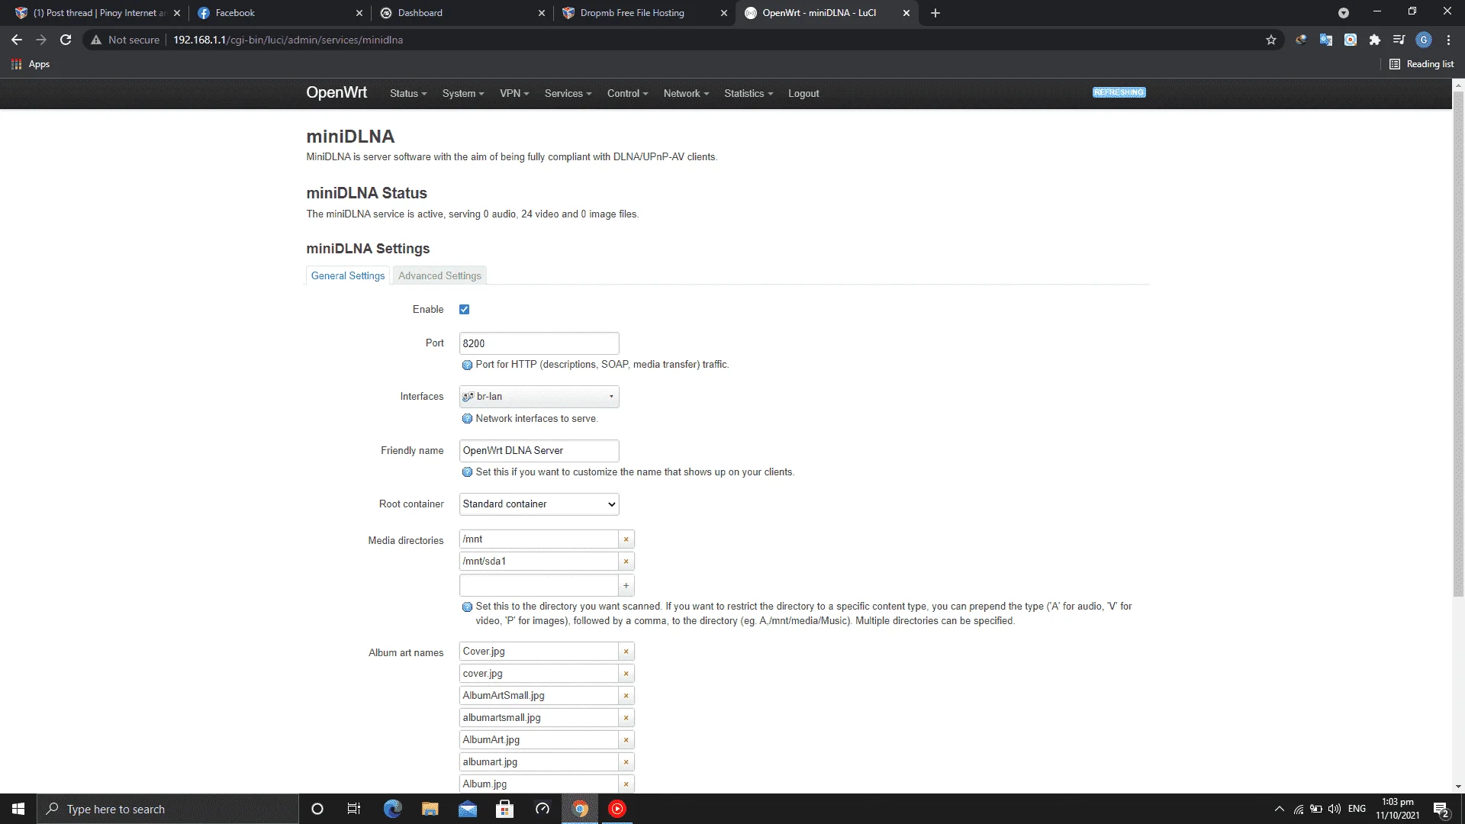Open File Explorer from taskbar

pyautogui.click(x=430, y=809)
